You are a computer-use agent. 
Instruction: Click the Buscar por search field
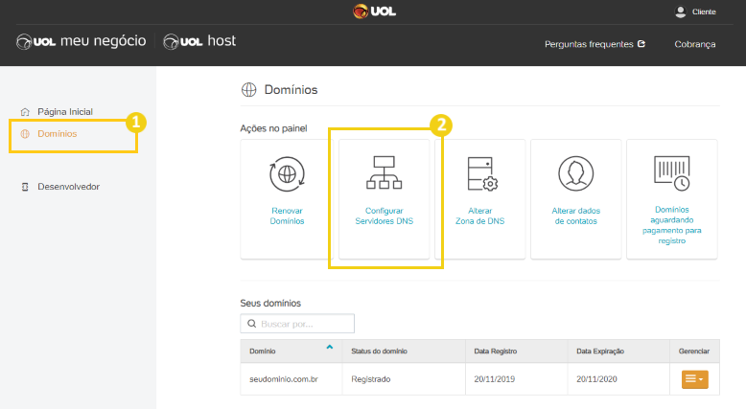pos(297,324)
